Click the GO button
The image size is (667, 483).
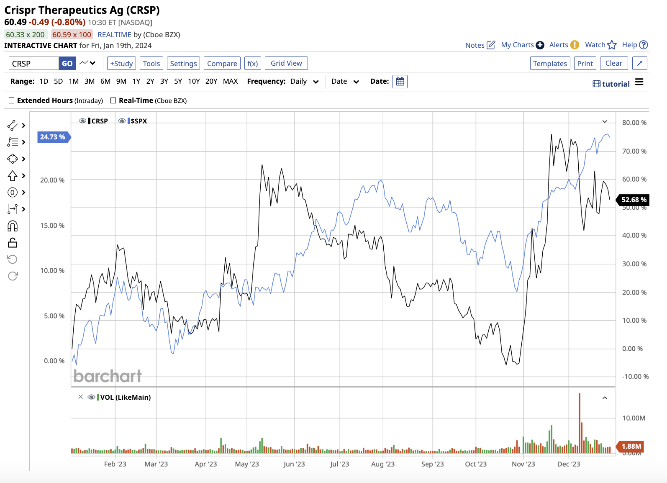(67, 63)
